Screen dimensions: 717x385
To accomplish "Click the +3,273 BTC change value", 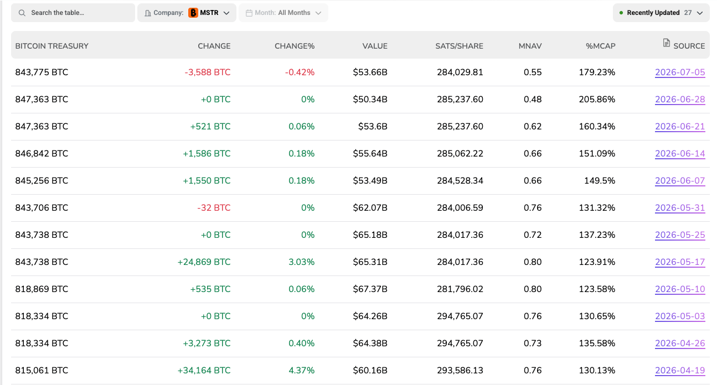I will [207, 344].
